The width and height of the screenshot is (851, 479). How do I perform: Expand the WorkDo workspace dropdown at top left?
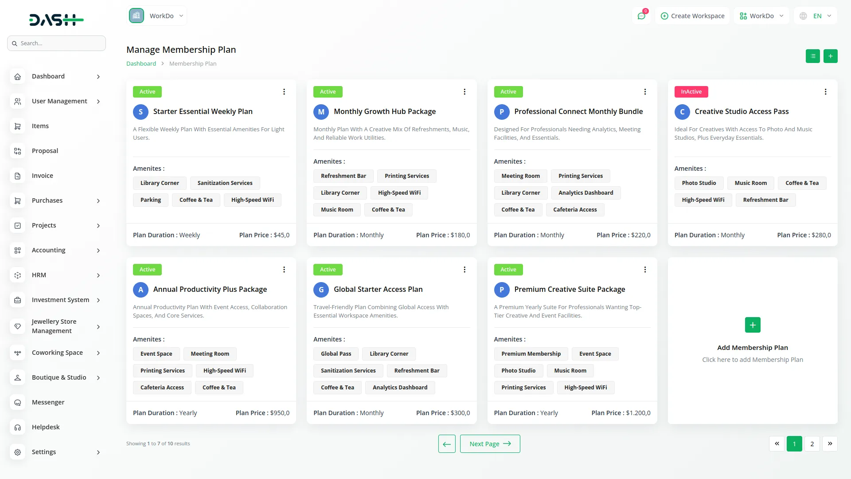coord(181,16)
